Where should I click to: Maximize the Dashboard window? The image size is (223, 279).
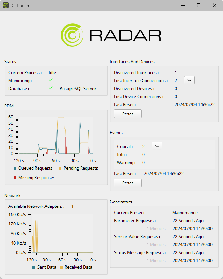point(199,5)
